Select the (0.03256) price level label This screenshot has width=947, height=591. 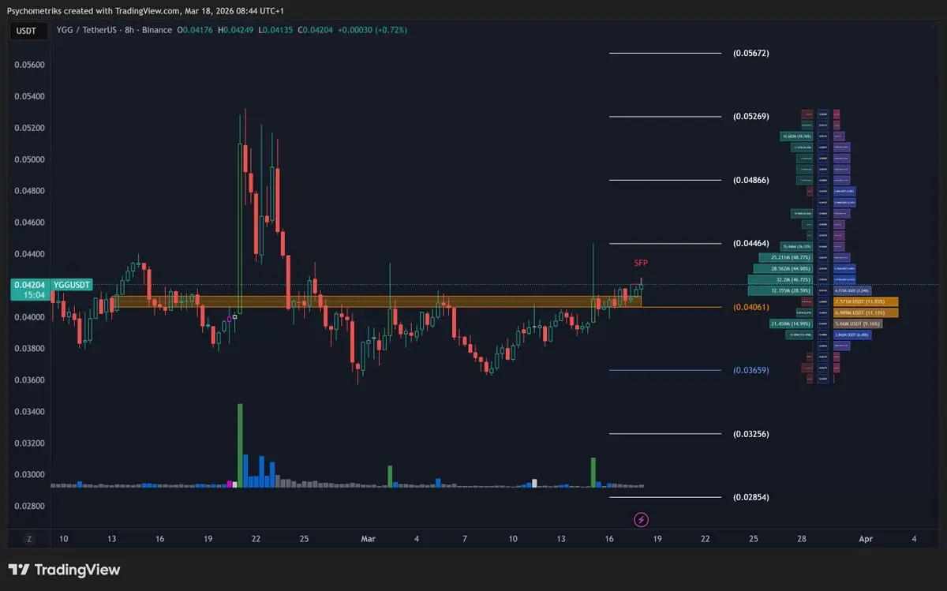(x=750, y=434)
